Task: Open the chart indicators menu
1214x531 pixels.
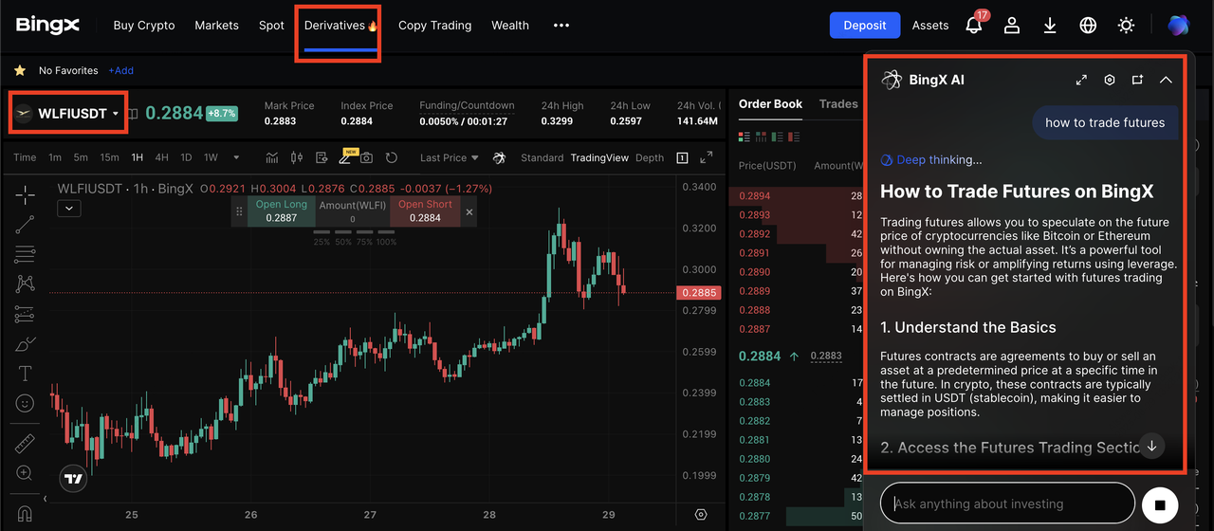Action: coord(272,157)
